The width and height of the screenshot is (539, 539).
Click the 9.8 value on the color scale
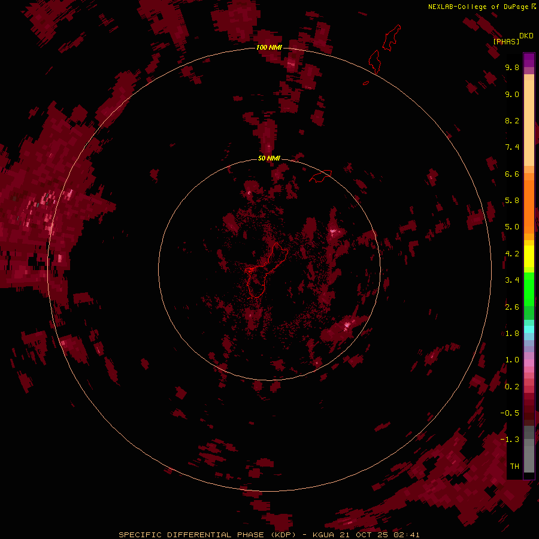512,67
